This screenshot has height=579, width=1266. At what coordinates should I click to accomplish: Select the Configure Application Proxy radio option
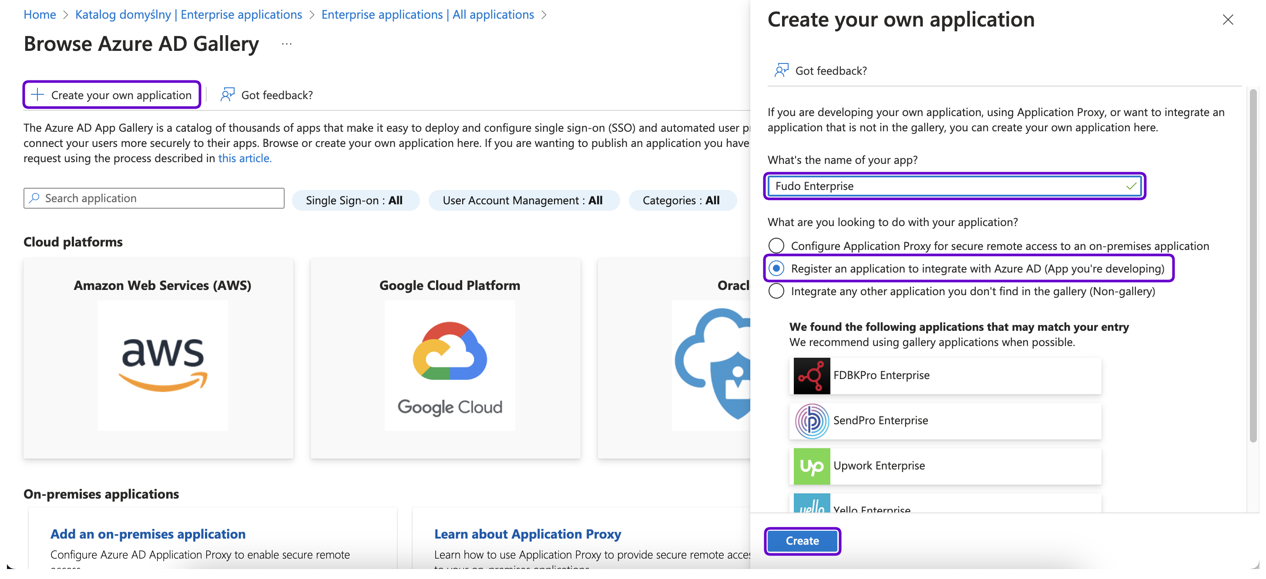pyautogui.click(x=776, y=246)
